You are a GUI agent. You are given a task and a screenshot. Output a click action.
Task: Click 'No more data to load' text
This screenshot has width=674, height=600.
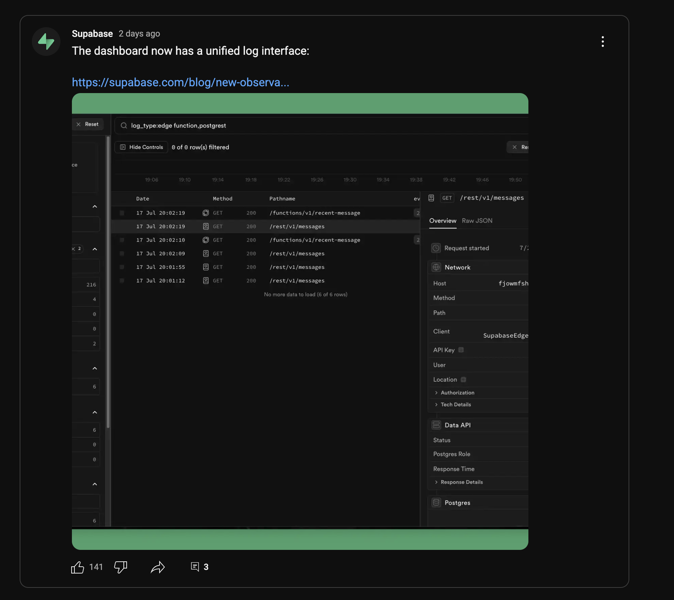pos(306,295)
